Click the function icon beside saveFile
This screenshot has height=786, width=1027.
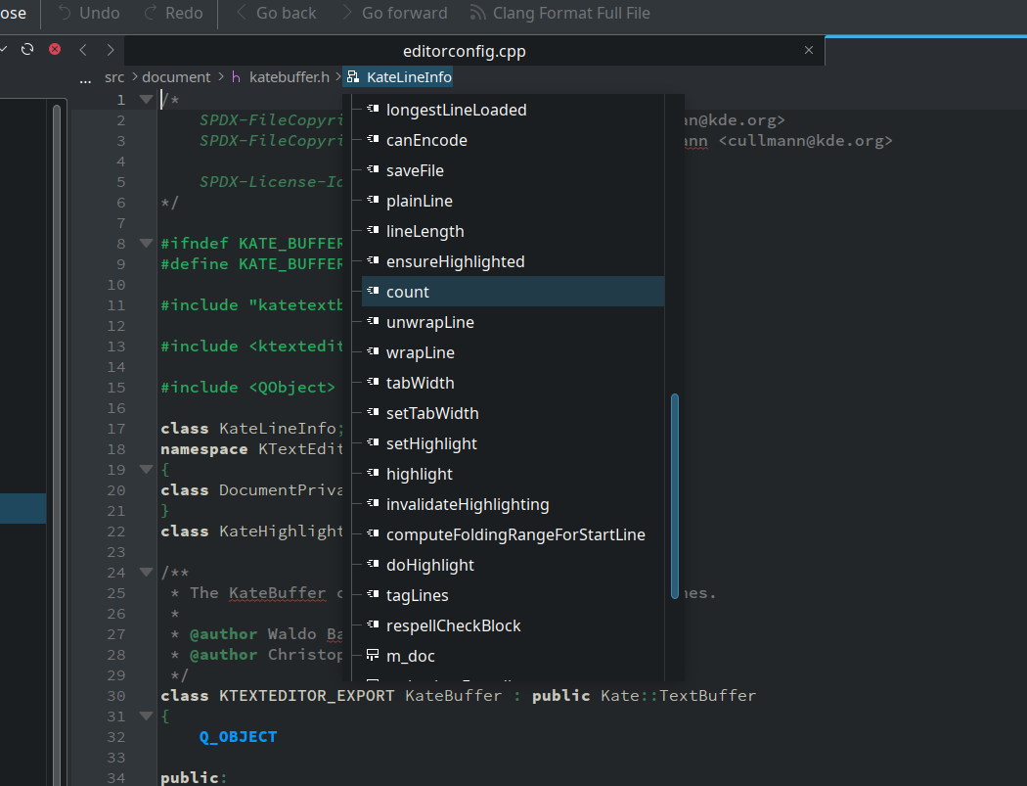tap(373, 169)
